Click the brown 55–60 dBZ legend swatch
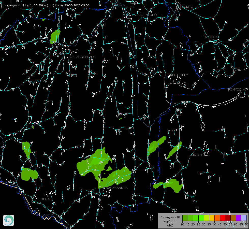This screenshot has height=229, width=249. click(233, 218)
